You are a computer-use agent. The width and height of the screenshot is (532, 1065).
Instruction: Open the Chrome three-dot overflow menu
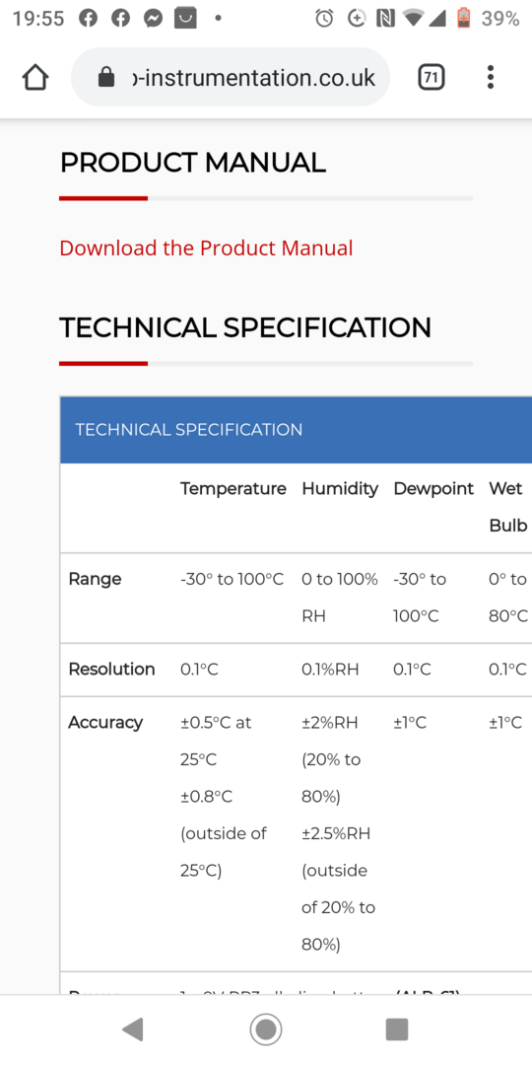click(x=490, y=78)
